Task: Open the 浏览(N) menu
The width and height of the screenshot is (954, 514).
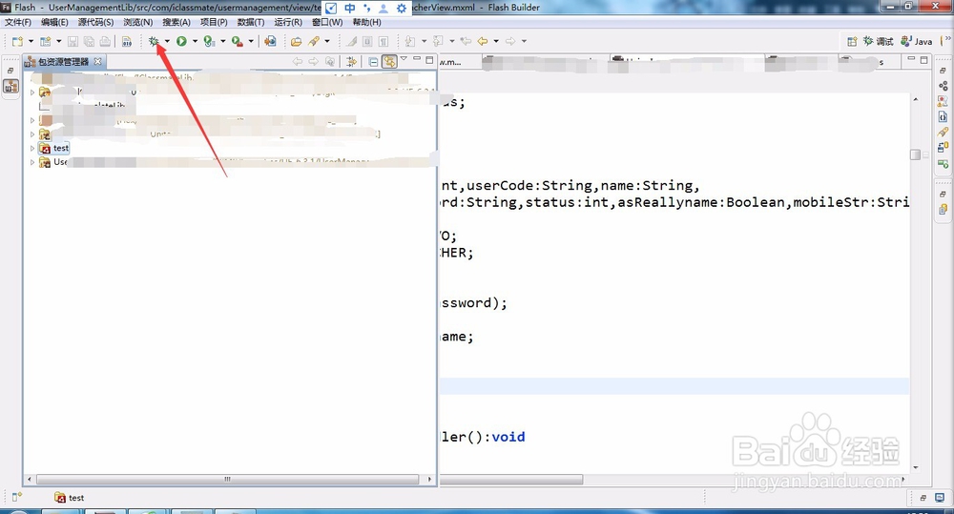Action: pos(138,22)
